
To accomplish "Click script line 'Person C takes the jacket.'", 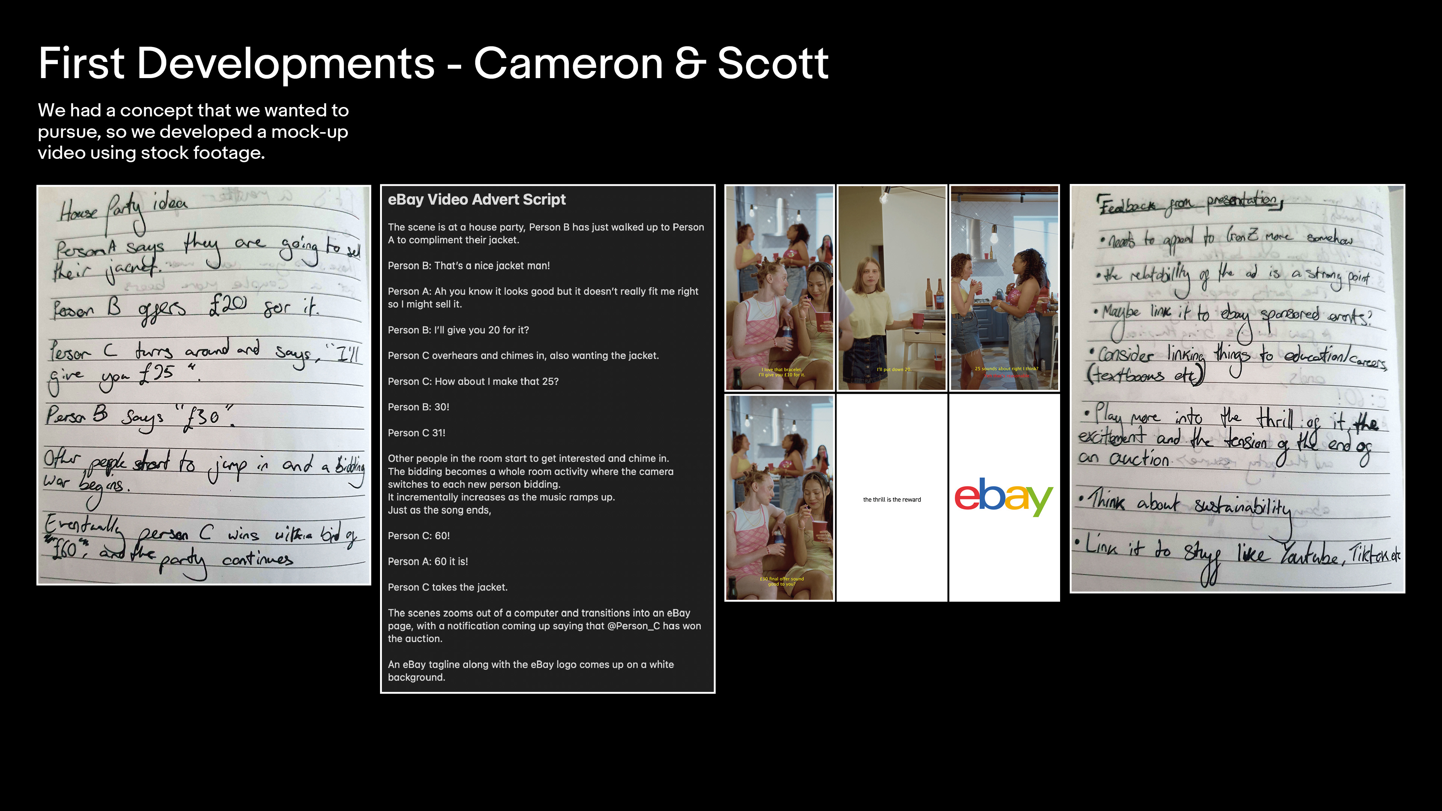I will click(447, 587).
